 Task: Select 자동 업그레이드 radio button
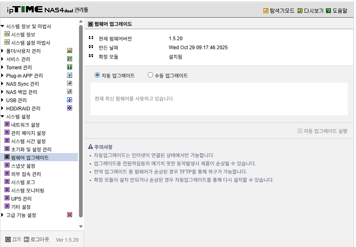[x=97, y=75]
